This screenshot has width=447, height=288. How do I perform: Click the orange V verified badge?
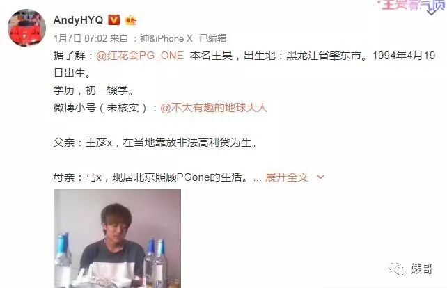click(114, 20)
